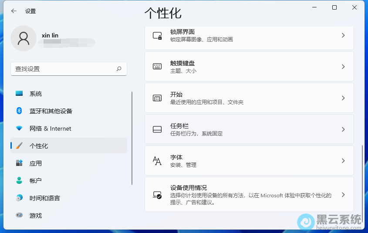Screen dimensions: 368x233
Task: Expand the 字体 chevron arrow
Action: pyautogui.click(x=343, y=161)
